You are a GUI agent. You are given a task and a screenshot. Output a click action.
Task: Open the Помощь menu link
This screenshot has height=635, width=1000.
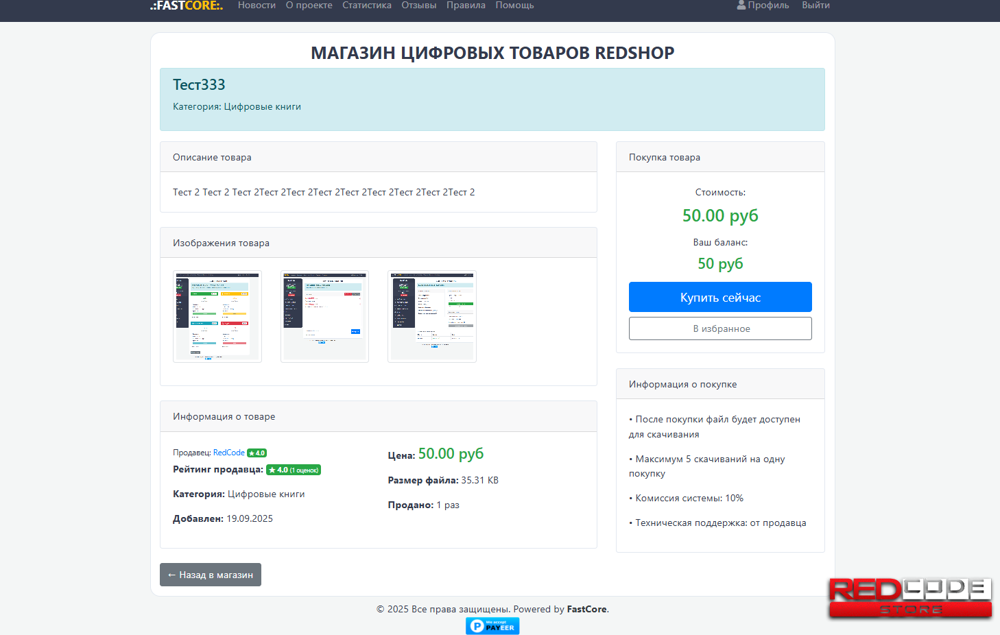click(514, 5)
